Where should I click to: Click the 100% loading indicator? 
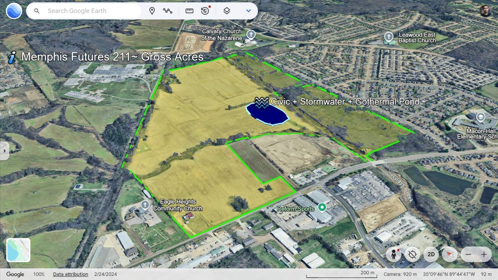39,274
